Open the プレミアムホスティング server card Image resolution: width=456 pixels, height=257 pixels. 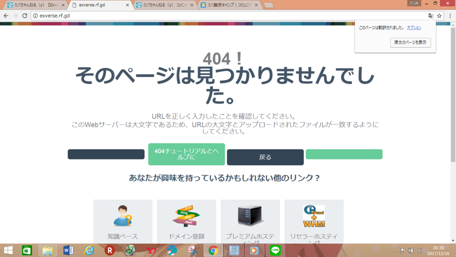pos(250,222)
